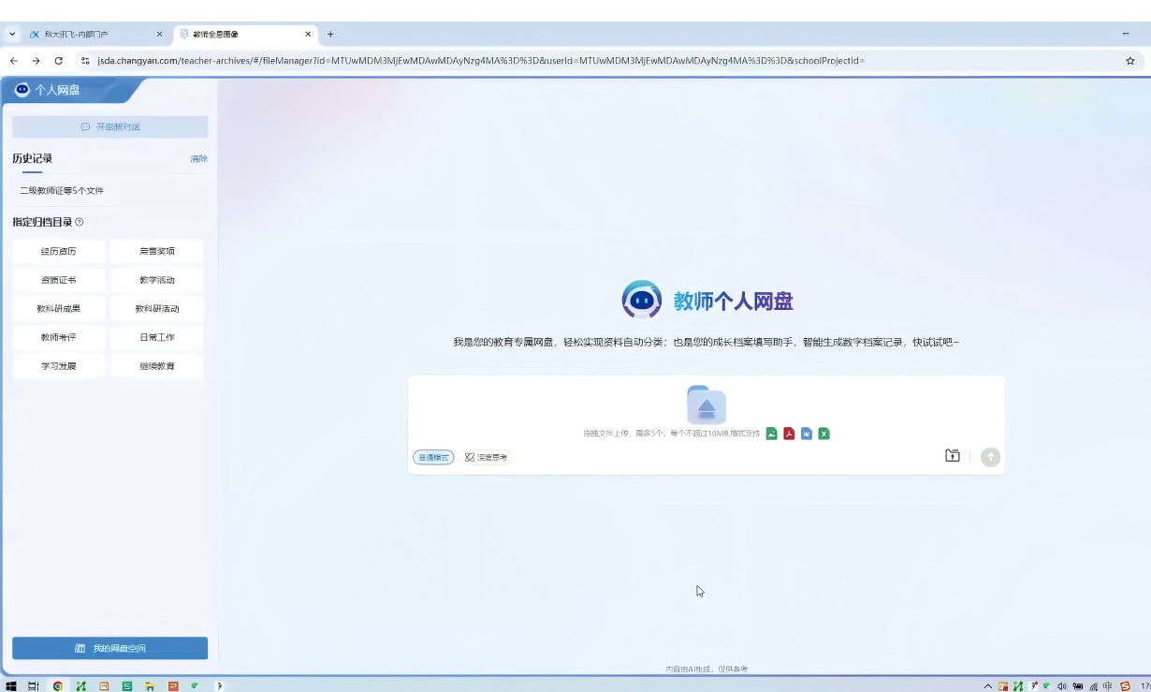Open the help icon next to 指定归档目录

point(80,222)
